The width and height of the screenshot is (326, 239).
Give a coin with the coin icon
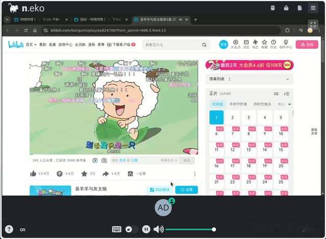click(60, 173)
